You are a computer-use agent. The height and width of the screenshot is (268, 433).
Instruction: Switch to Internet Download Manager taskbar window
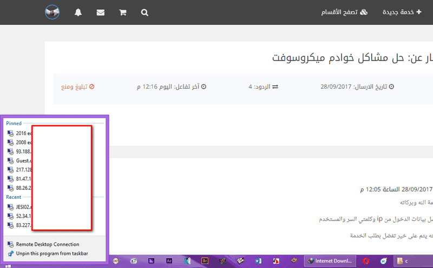(330, 261)
